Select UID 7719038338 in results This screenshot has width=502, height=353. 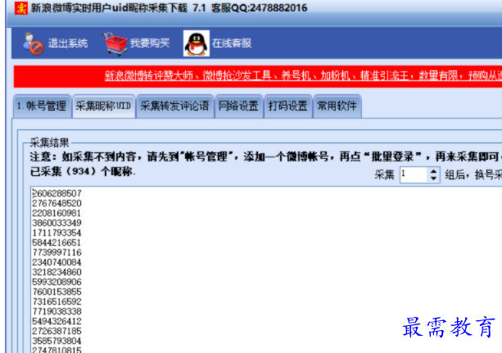pos(57,311)
